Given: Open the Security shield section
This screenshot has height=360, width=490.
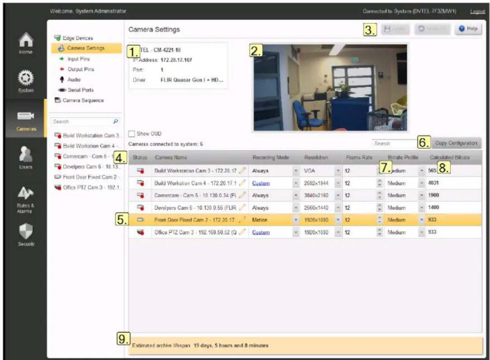Looking at the screenshot, I should point(25,235).
